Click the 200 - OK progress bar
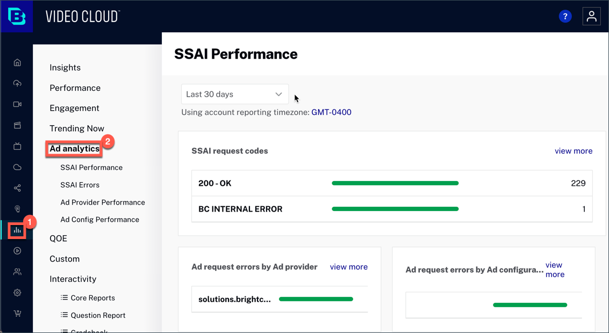Image resolution: width=609 pixels, height=333 pixels. click(x=395, y=183)
